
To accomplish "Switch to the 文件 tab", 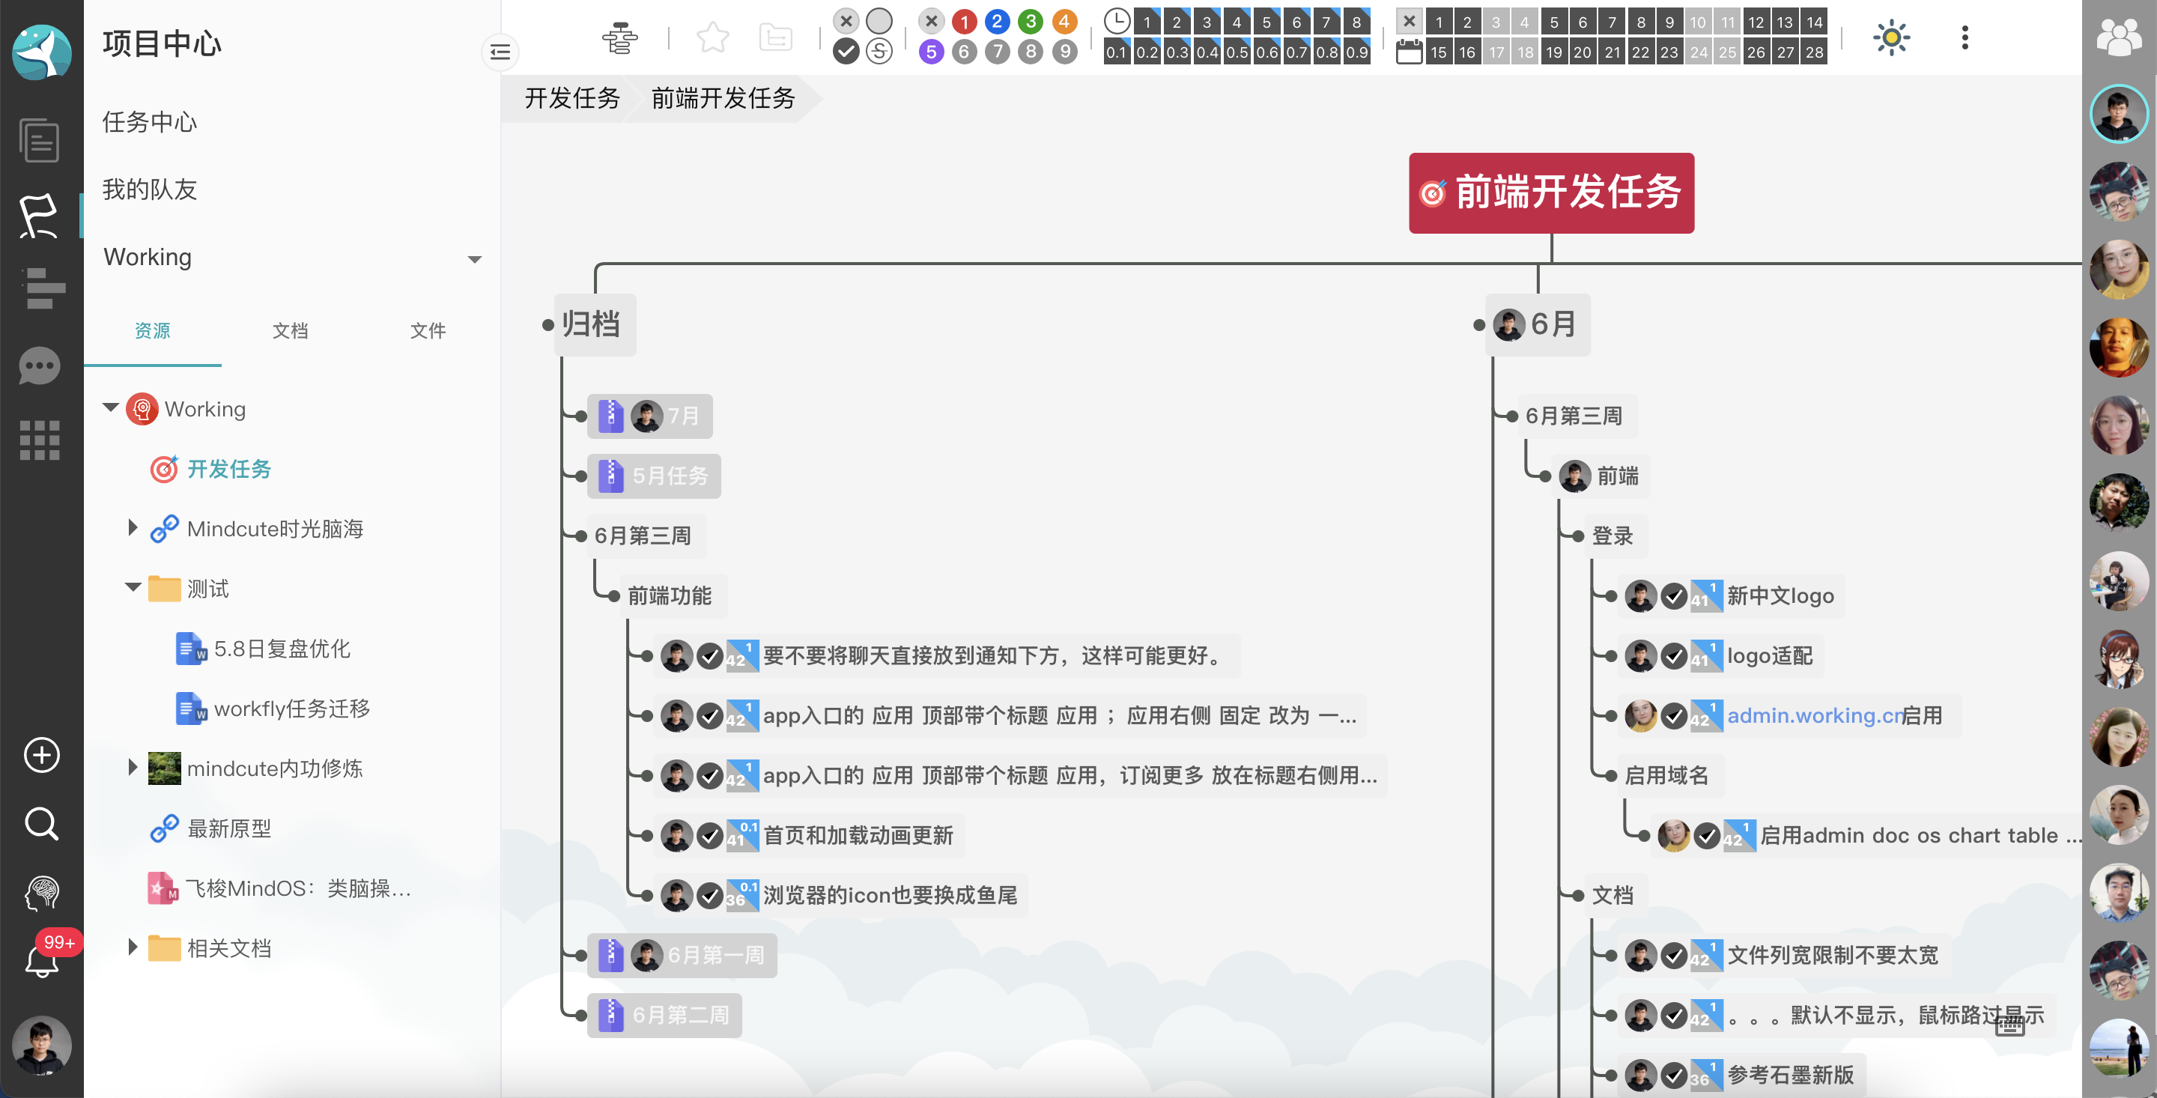I will click(427, 331).
